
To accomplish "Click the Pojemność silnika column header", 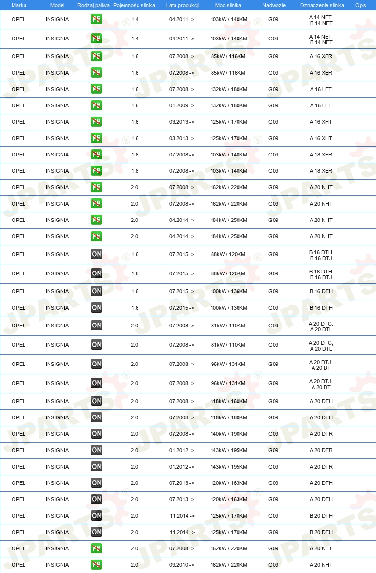I will pyautogui.click(x=134, y=5).
